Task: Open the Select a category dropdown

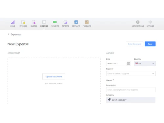Action: click(x=131, y=100)
